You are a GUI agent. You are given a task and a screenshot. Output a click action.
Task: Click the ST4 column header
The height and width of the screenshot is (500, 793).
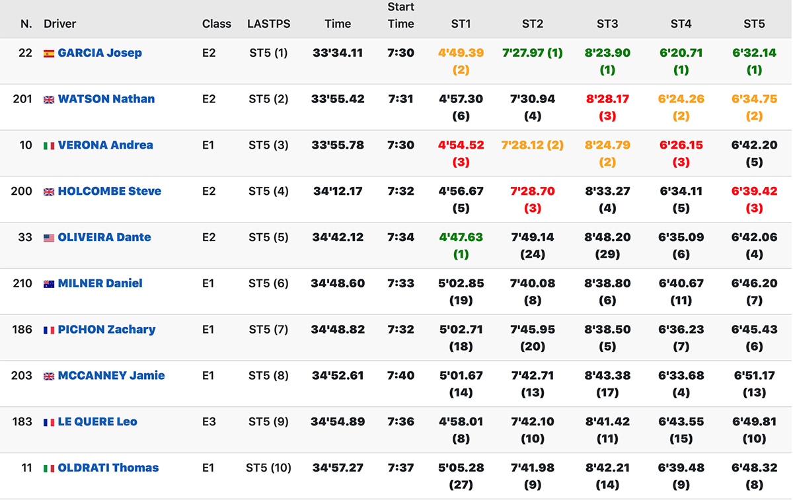[681, 24]
